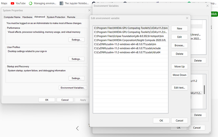Screen dimensions: 218x137
Task: Click upper Delete in Environment Variables window
Action: (x=198, y=61)
